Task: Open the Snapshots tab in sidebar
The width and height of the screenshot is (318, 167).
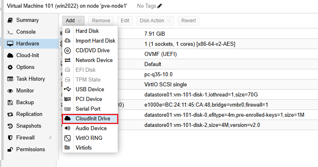Action: (x=28, y=126)
